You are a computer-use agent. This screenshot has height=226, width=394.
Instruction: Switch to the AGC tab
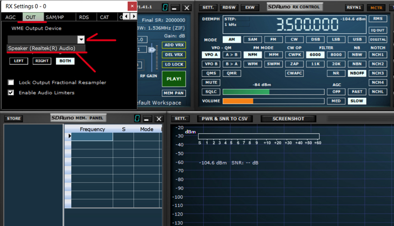point(10,17)
